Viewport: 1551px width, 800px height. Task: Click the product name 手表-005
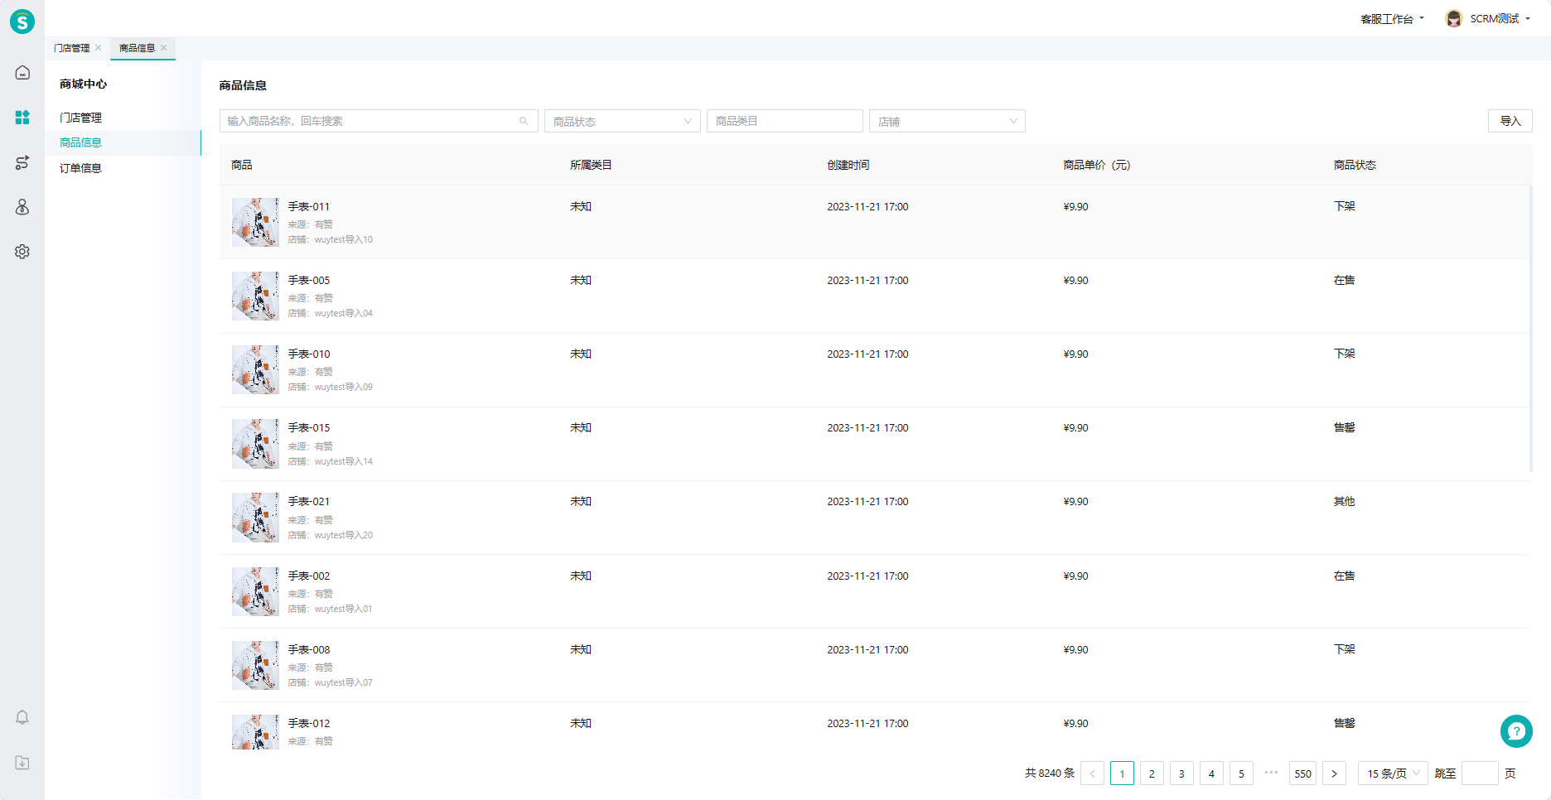pos(309,280)
